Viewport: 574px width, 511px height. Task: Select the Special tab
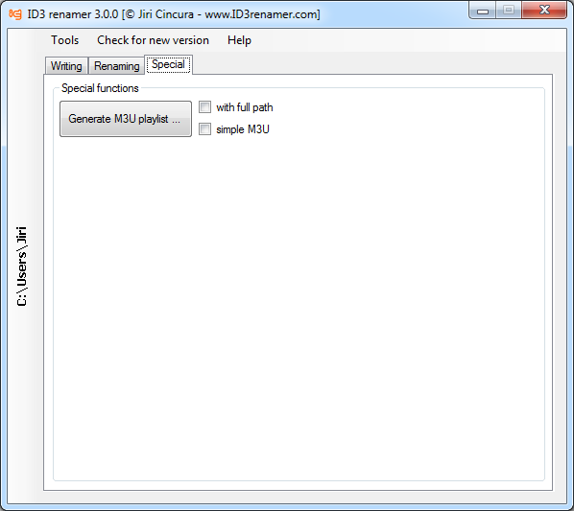(168, 64)
